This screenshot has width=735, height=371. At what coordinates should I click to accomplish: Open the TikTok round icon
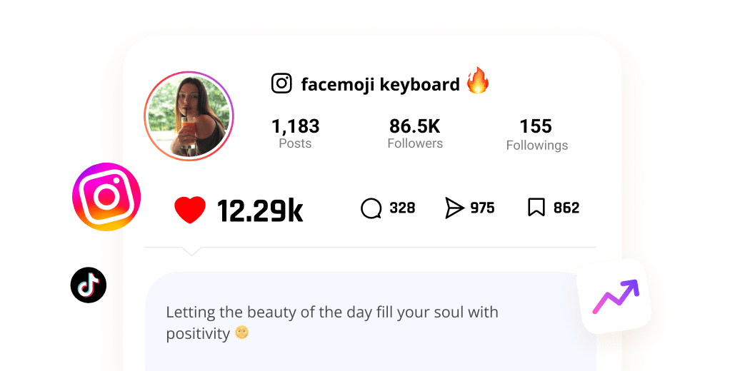[89, 285]
